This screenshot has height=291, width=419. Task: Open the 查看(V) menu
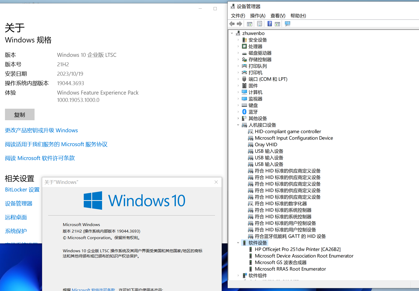pyautogui.click(x=278, y=16)
